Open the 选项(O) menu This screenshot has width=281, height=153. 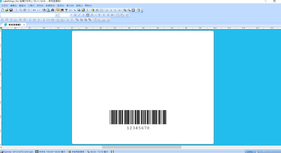60,5
